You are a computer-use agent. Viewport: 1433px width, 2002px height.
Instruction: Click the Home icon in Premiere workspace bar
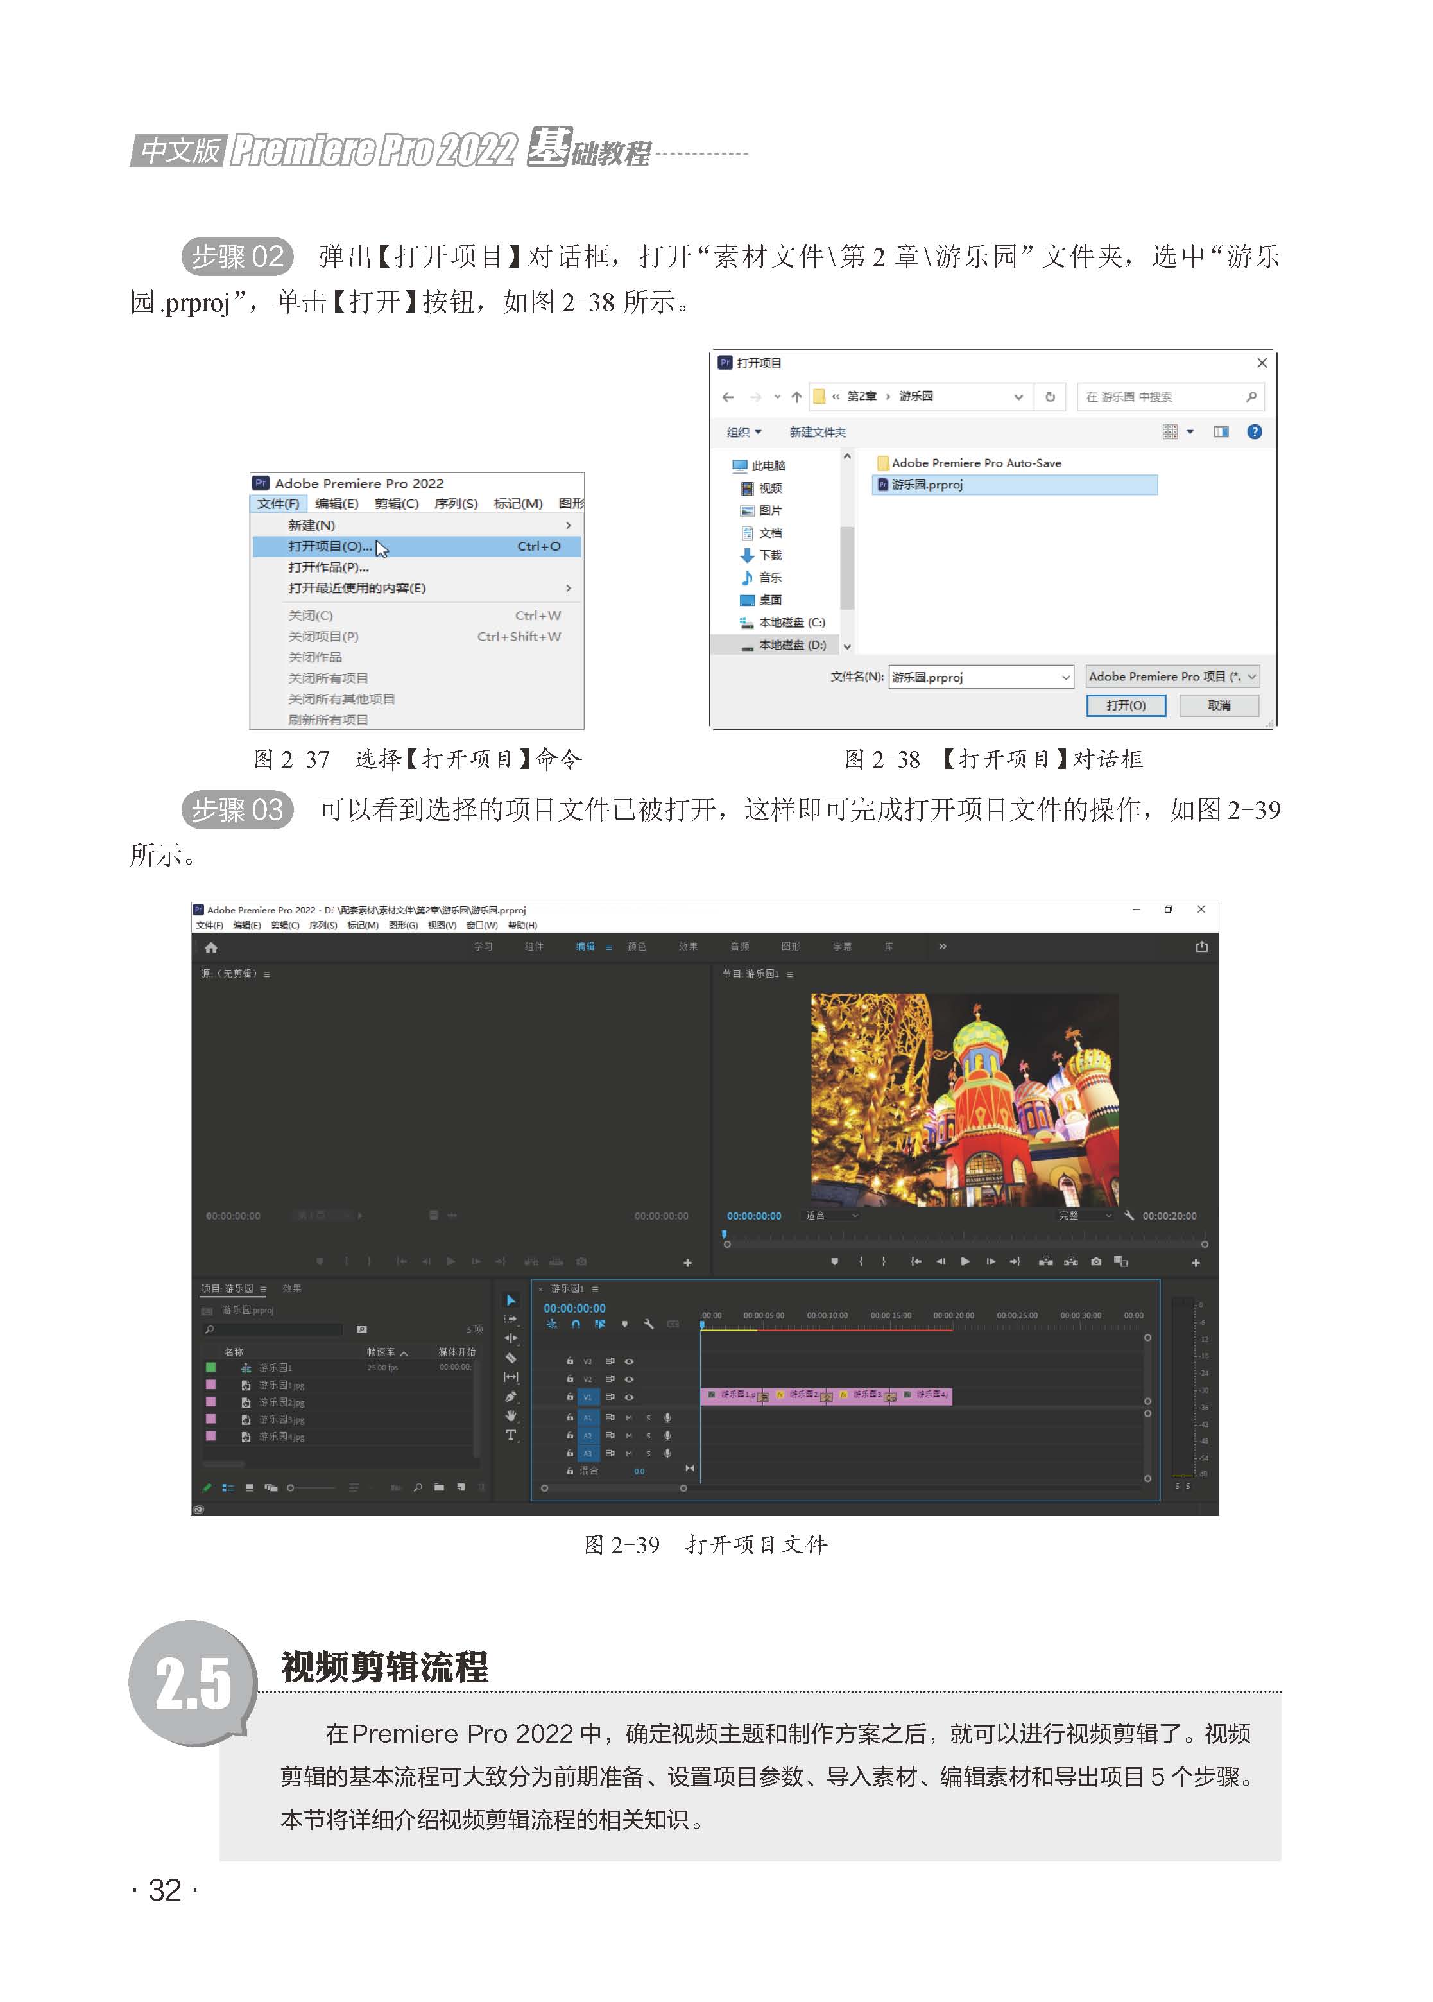point(211,947)
